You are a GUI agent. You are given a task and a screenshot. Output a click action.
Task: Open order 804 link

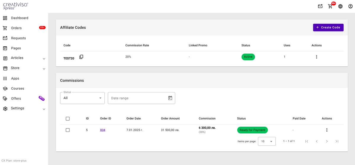[x=103, y=130]
